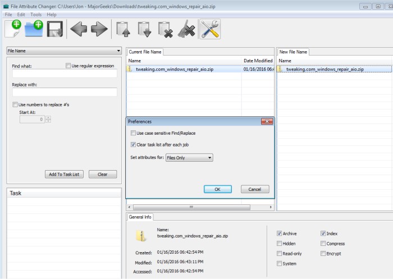Open the Set attributes for dropdown

190,158
